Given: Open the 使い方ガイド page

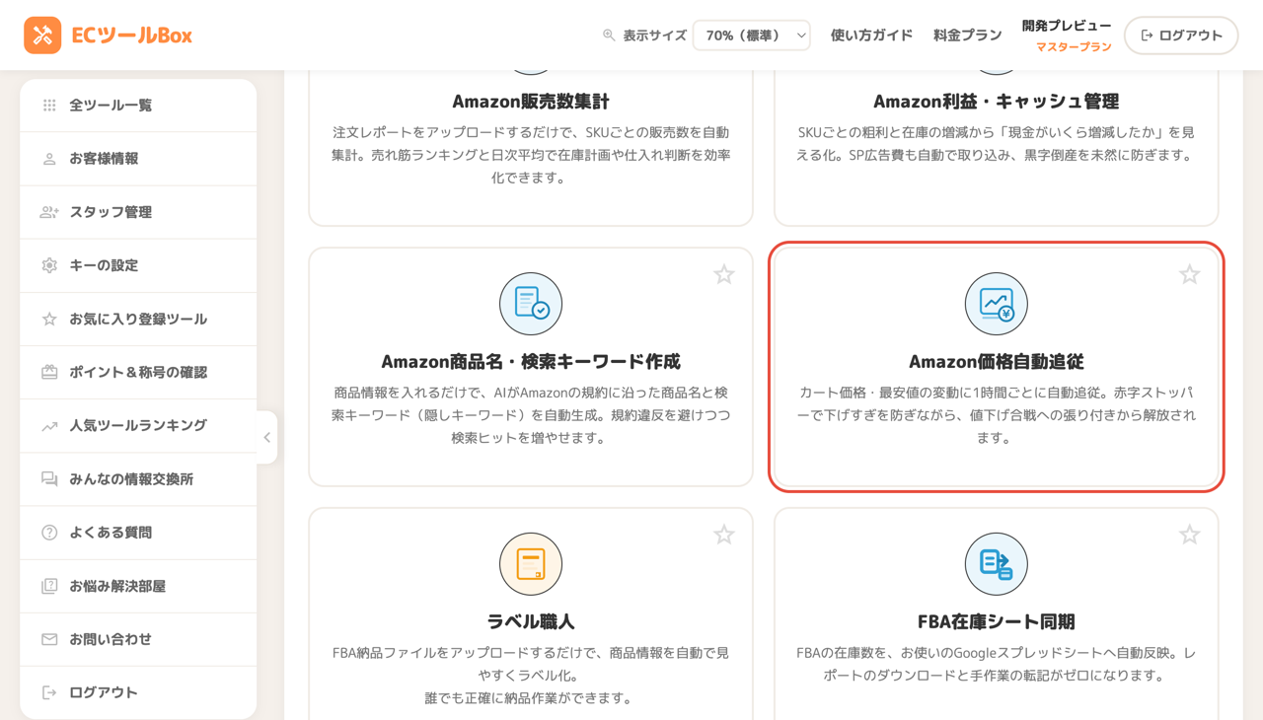Looking at the screenshot, I should pos(871,35).
